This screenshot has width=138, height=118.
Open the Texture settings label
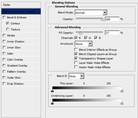(15, 29)
